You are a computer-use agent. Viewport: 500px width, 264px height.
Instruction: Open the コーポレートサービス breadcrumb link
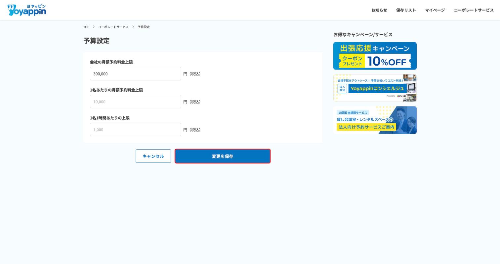click(x=113, y=27)
